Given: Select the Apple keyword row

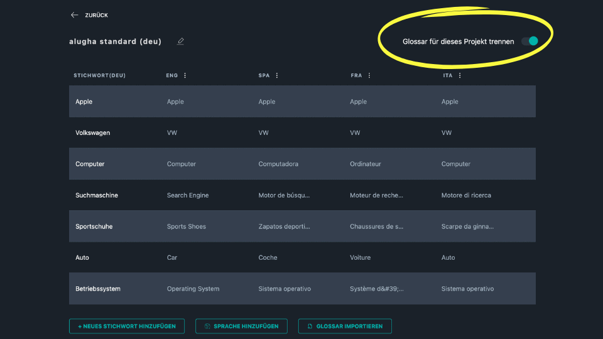Looking at the screenshot, I should (x=84, y=102).
